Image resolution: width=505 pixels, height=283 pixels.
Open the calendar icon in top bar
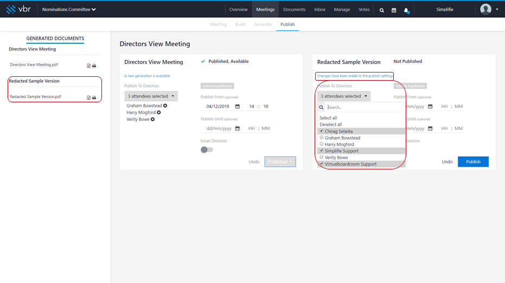(x=394, y=10)
